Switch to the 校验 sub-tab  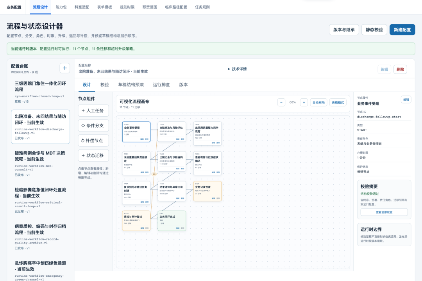(104, 85)
